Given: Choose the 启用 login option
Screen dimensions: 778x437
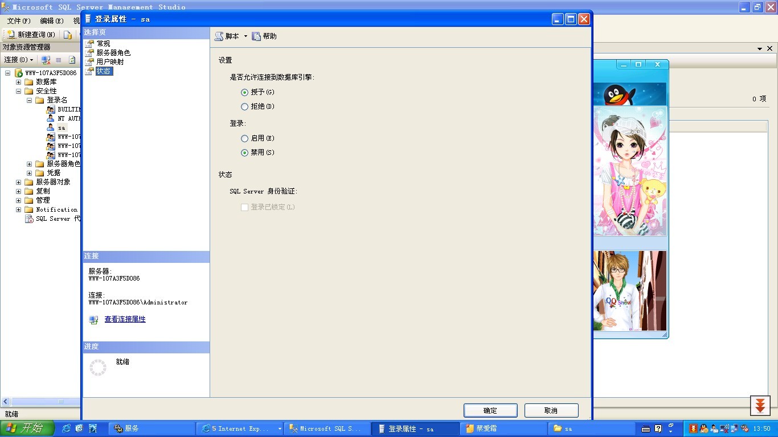Looking at the screenshot, I should click(x=244, y=138).
